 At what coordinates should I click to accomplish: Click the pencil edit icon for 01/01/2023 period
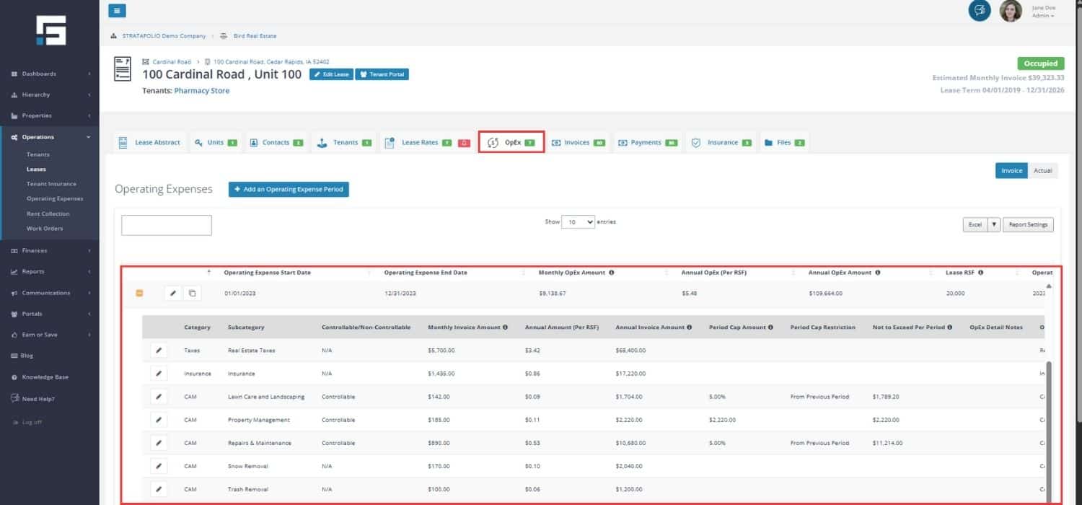[x=172, y=293]
